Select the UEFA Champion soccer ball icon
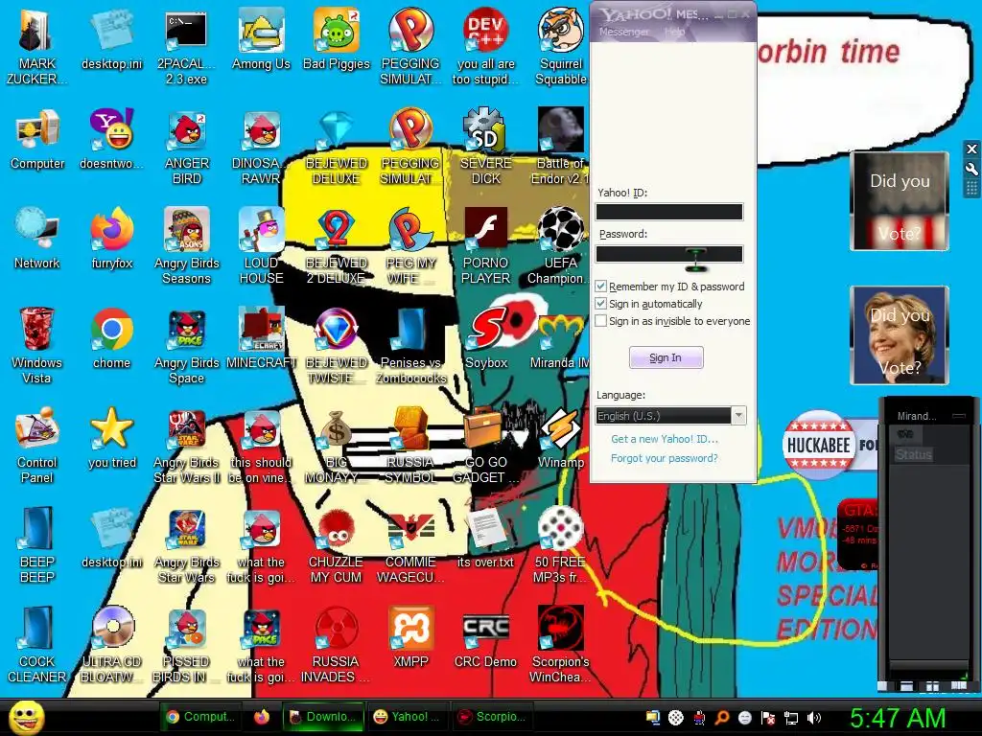The image size is (982, 736). pos(560,245)
